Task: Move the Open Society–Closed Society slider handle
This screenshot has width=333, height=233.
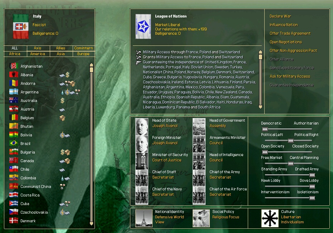Action: [x=265, y=152]
